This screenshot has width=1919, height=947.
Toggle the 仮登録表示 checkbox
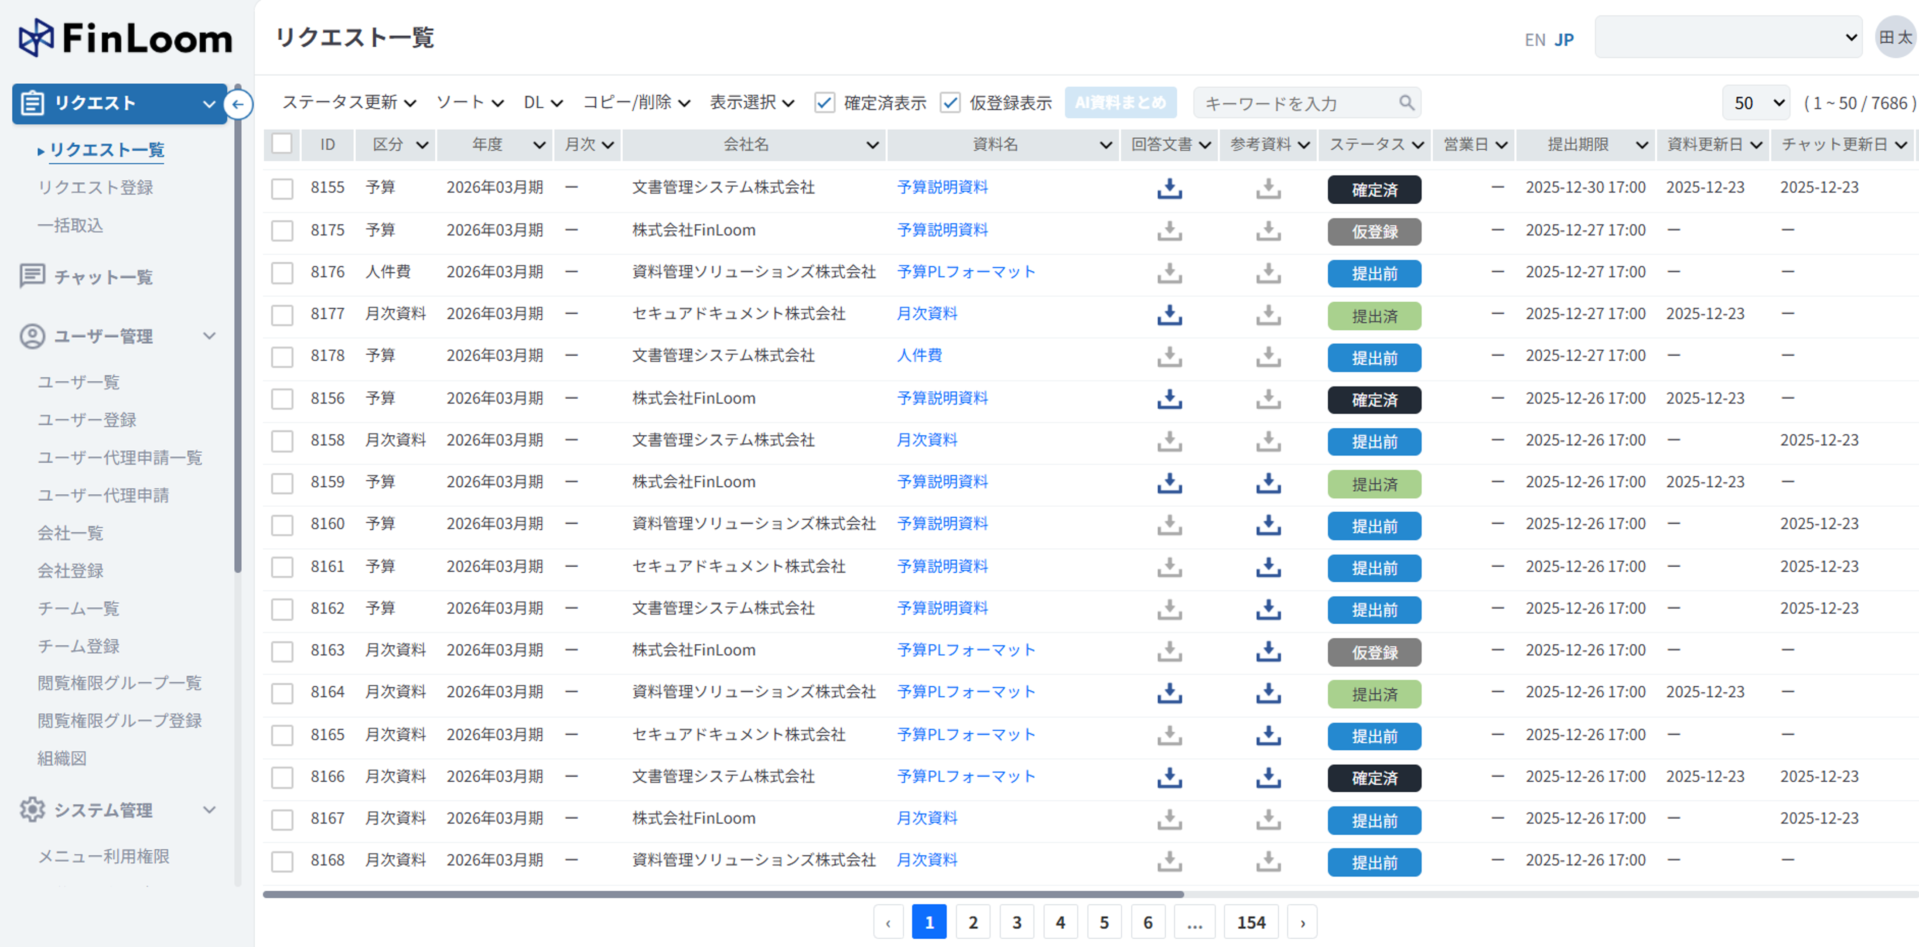[950, 103]
